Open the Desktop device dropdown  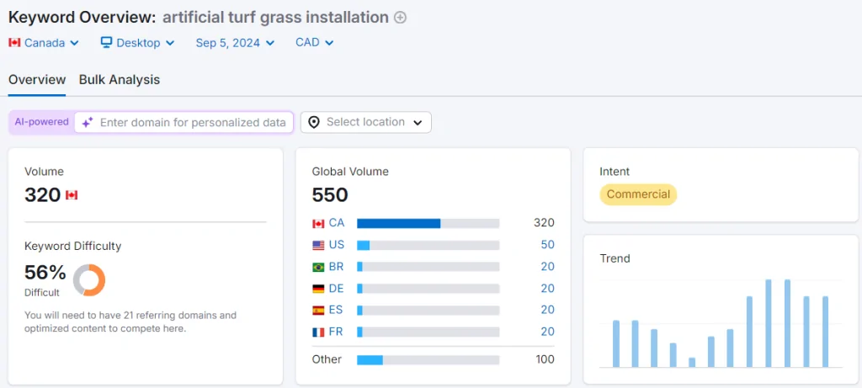coord(138,43)
